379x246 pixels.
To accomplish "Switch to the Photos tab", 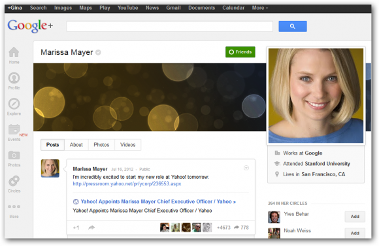I will click(101, 145).
